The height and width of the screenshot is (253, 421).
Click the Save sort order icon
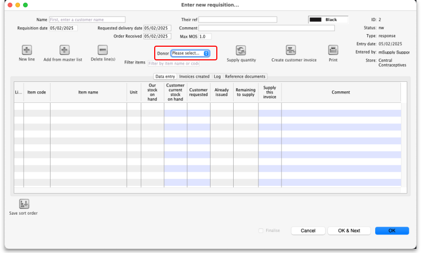click(24, 204)
